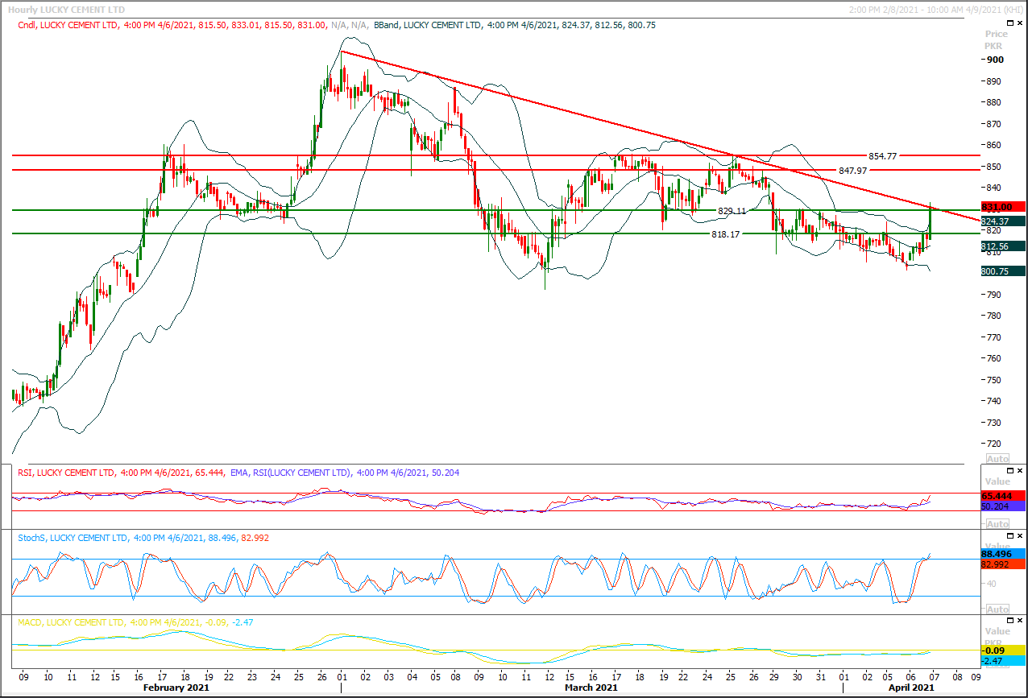The height and width of the screenshot is (698, 1028).
Task: Click Auto scale button of RSI panel
Action: click(x=997, y=522)
